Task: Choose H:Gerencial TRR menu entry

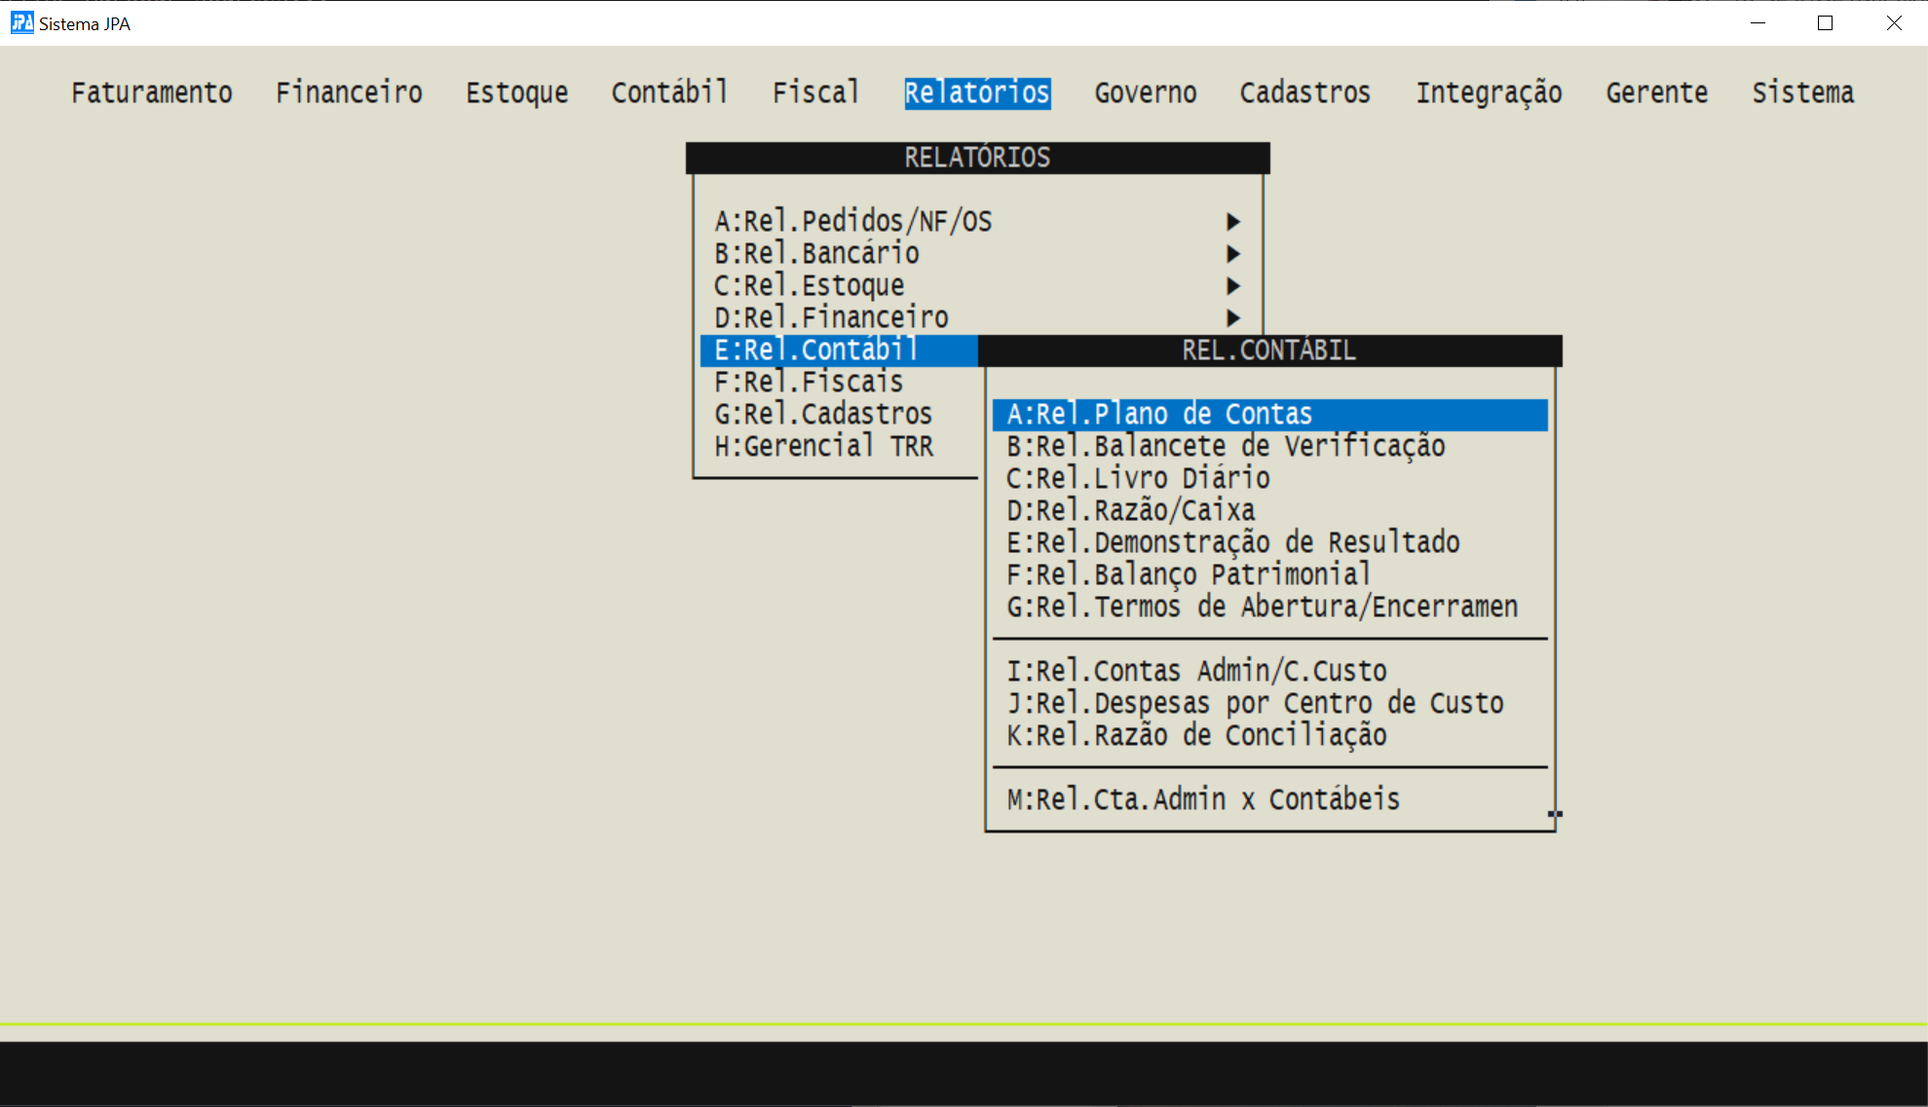Action: click(823, 447)
